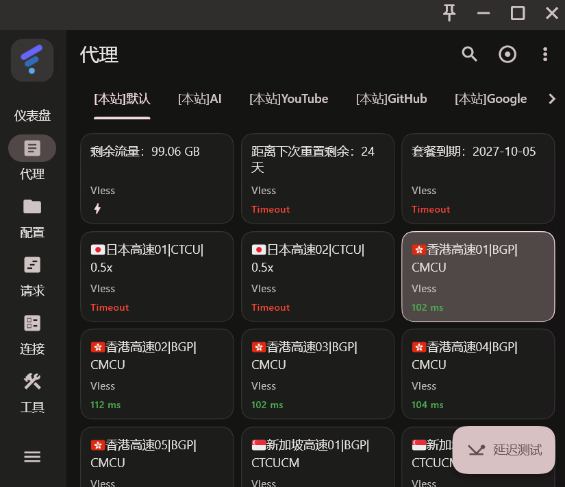The height and width of the screenshot is (487, 565).
Task: Maximize the window
Action: [518, 13]
